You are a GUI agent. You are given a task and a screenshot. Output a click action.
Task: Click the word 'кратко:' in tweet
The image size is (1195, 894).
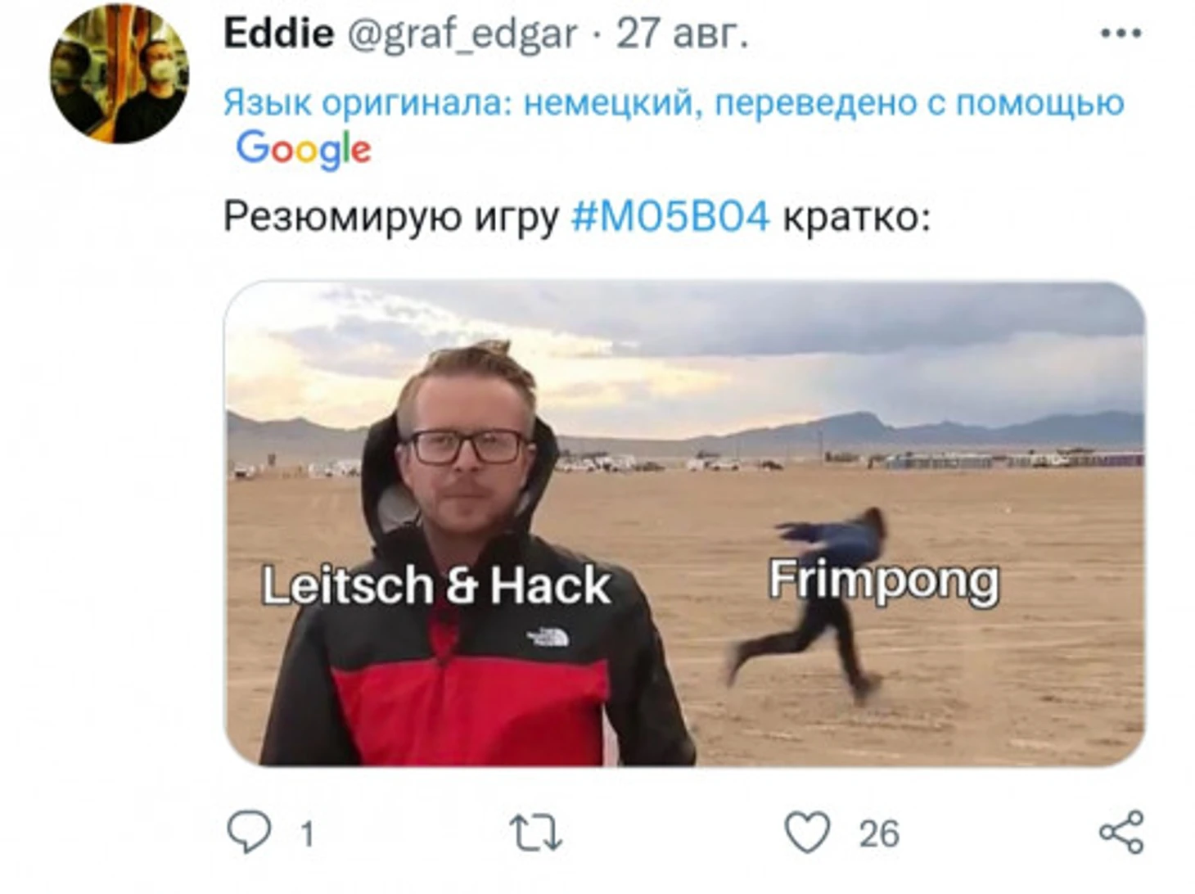tap(857, 217)
